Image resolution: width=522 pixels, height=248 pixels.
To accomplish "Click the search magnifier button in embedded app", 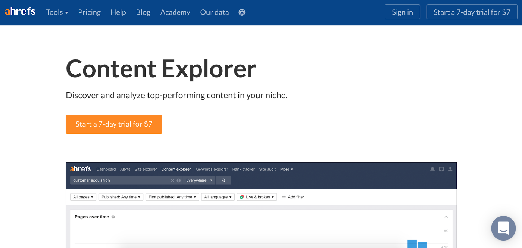I will point(224,180).
